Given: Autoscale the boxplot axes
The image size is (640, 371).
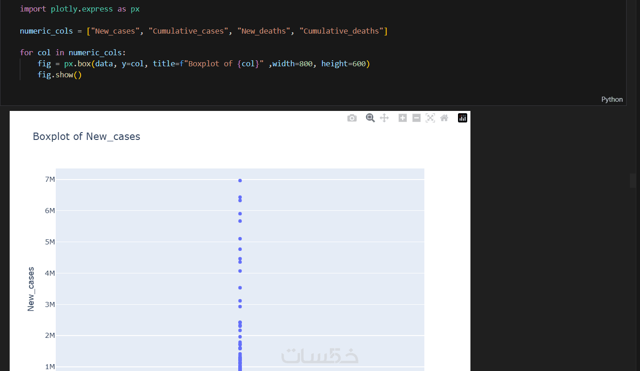Looking at the screenshot, I should 430,118.
